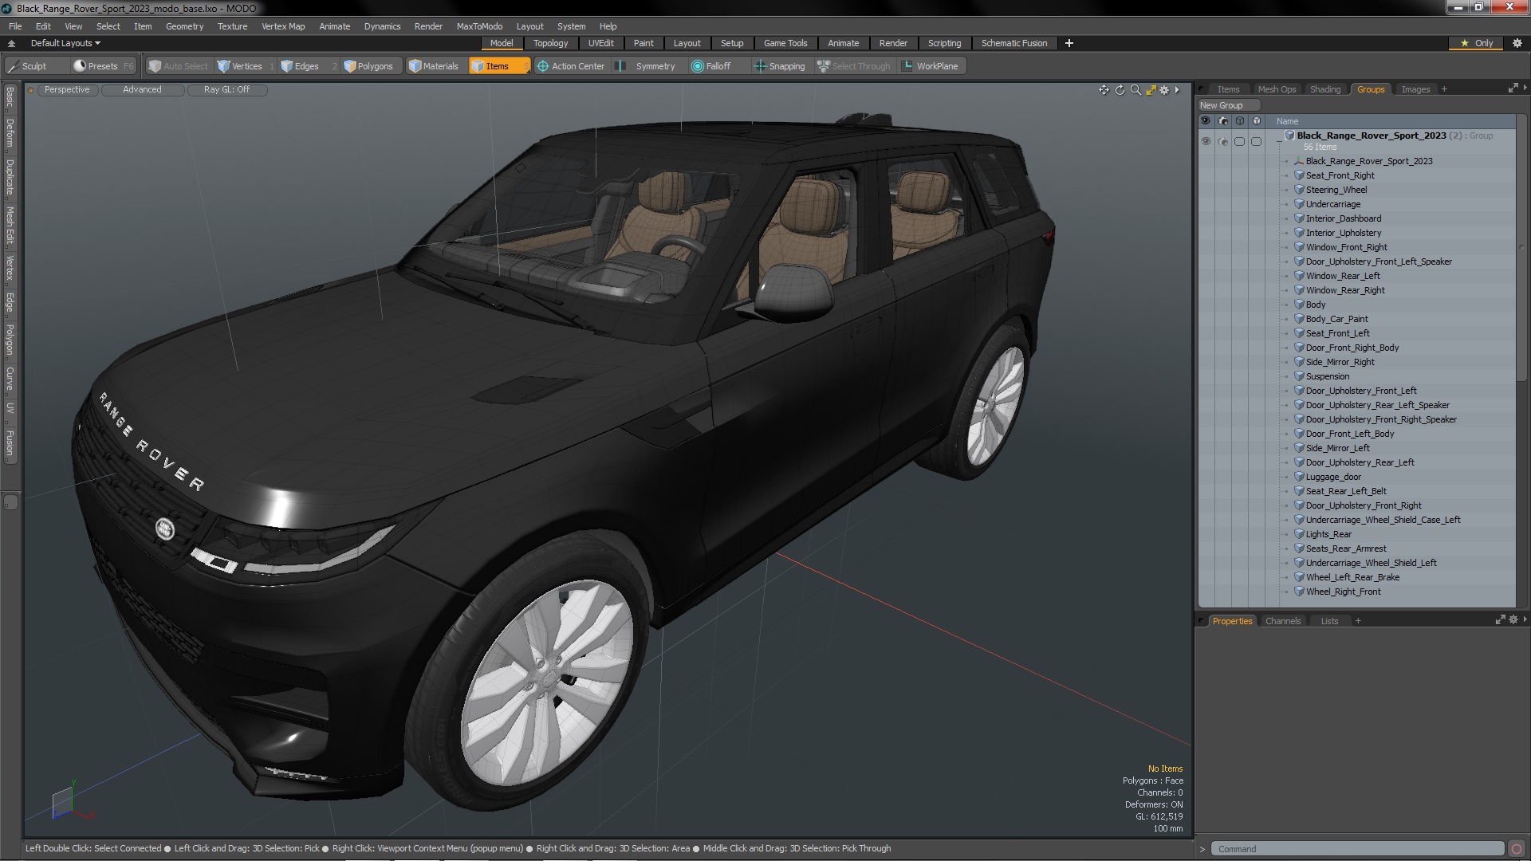Click the eye column header in Groups
Image resolution: width=1531 pixels, height=861 pixels.
[1206, 121]
